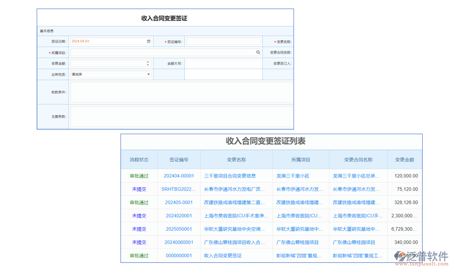Open the 签证日期 calendar date picker icon
The height and width of the screenshot is (271, 453).
[x=148, y=41]
